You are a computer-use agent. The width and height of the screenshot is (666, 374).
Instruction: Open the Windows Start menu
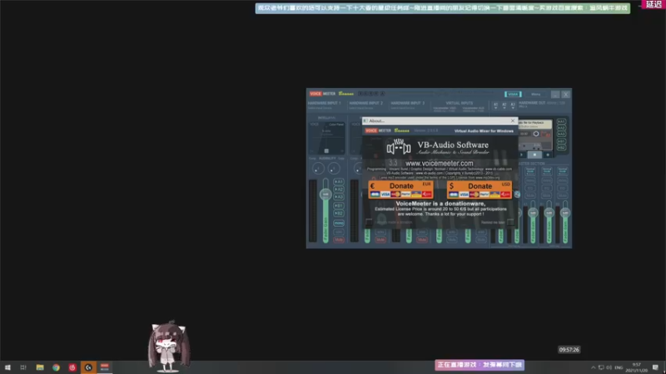coord(7,367)
